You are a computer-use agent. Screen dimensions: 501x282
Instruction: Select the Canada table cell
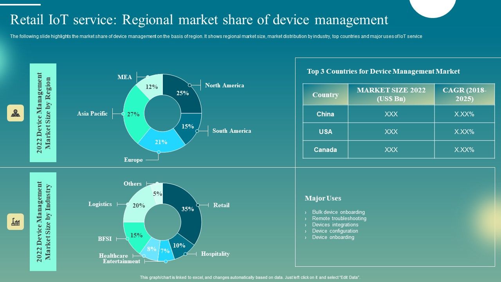point(325,150)
